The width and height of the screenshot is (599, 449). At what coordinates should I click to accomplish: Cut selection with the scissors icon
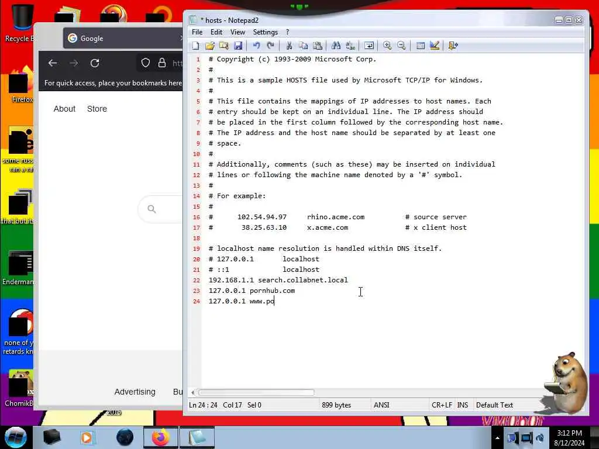(x=289, y=46)
